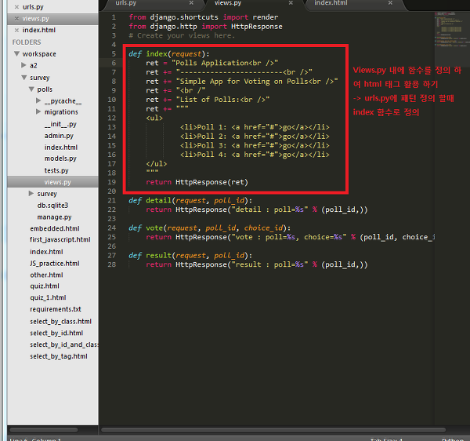Open JS_practice.html in sidebar
470x441 pixels.
point(55,264)
